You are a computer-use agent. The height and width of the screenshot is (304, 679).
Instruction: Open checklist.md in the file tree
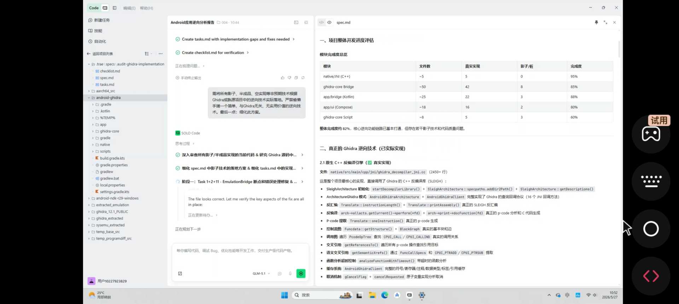[x=110, y=71]
